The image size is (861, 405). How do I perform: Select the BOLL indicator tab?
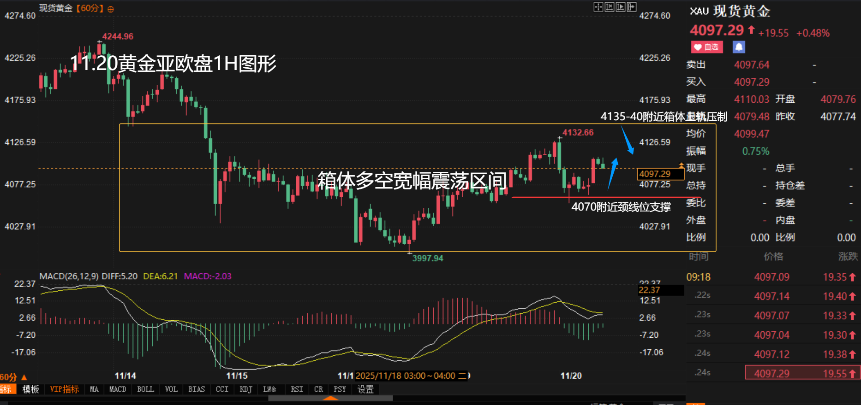145,389
